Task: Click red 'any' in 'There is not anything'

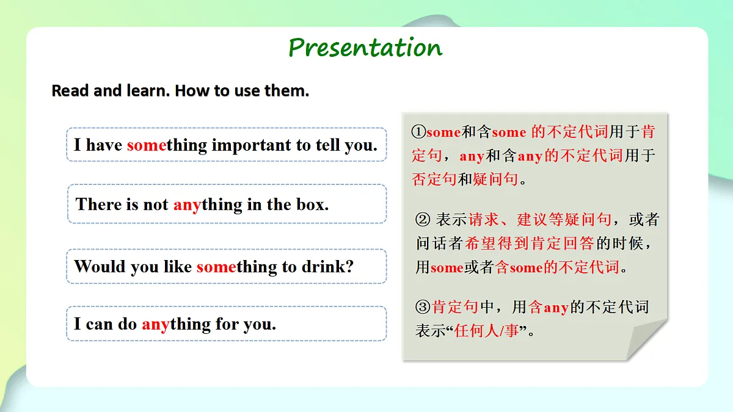Action: tap(188, 205)
